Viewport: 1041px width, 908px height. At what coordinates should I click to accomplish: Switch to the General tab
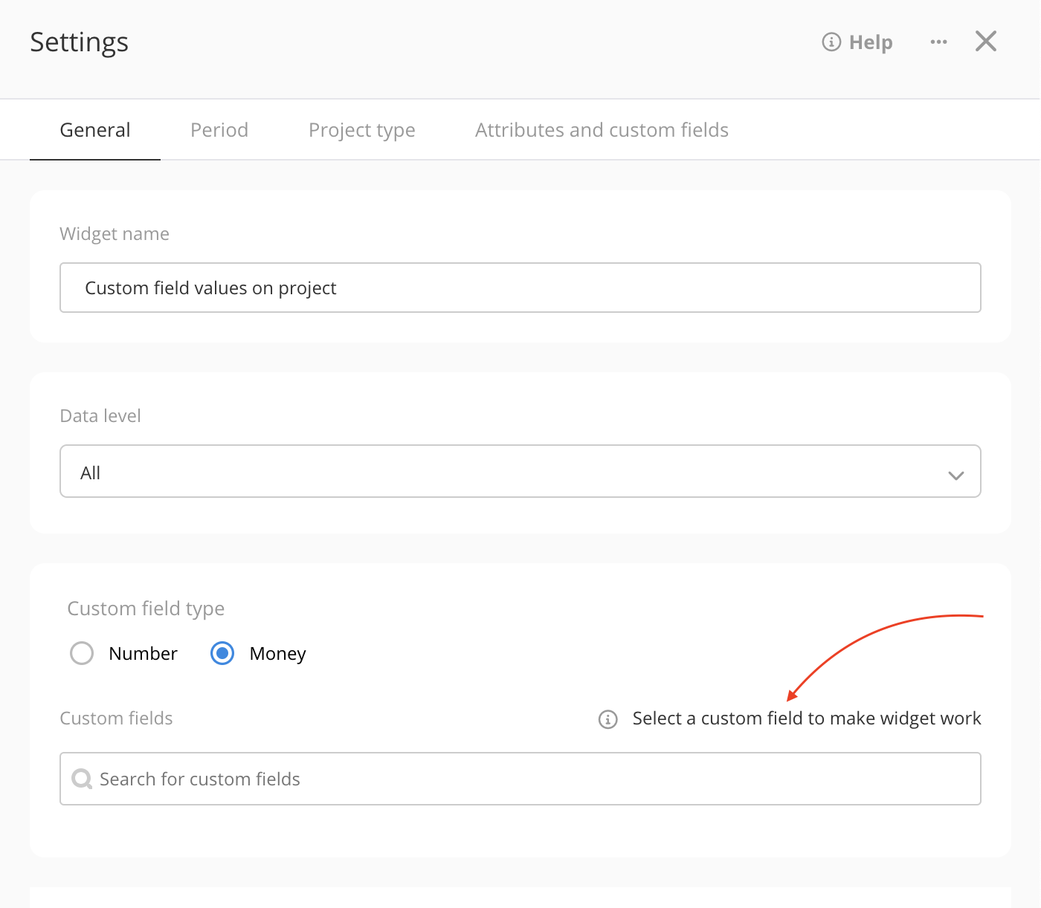click(x=95, y=130)
